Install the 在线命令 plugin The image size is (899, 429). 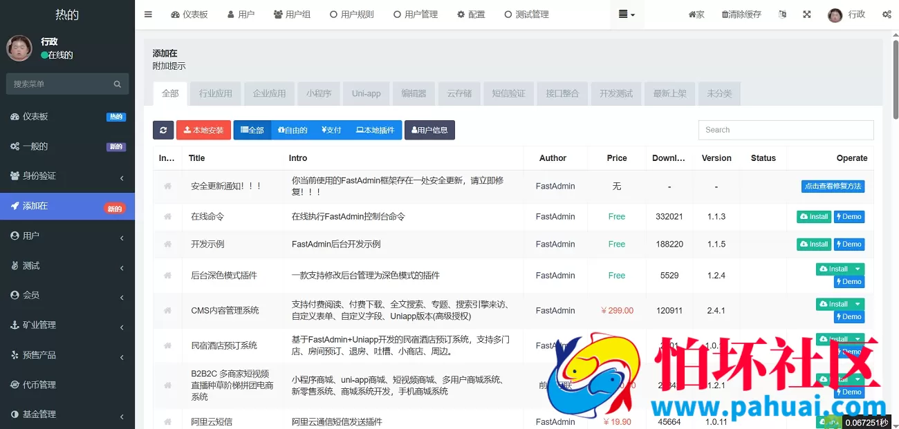(814, 217)
